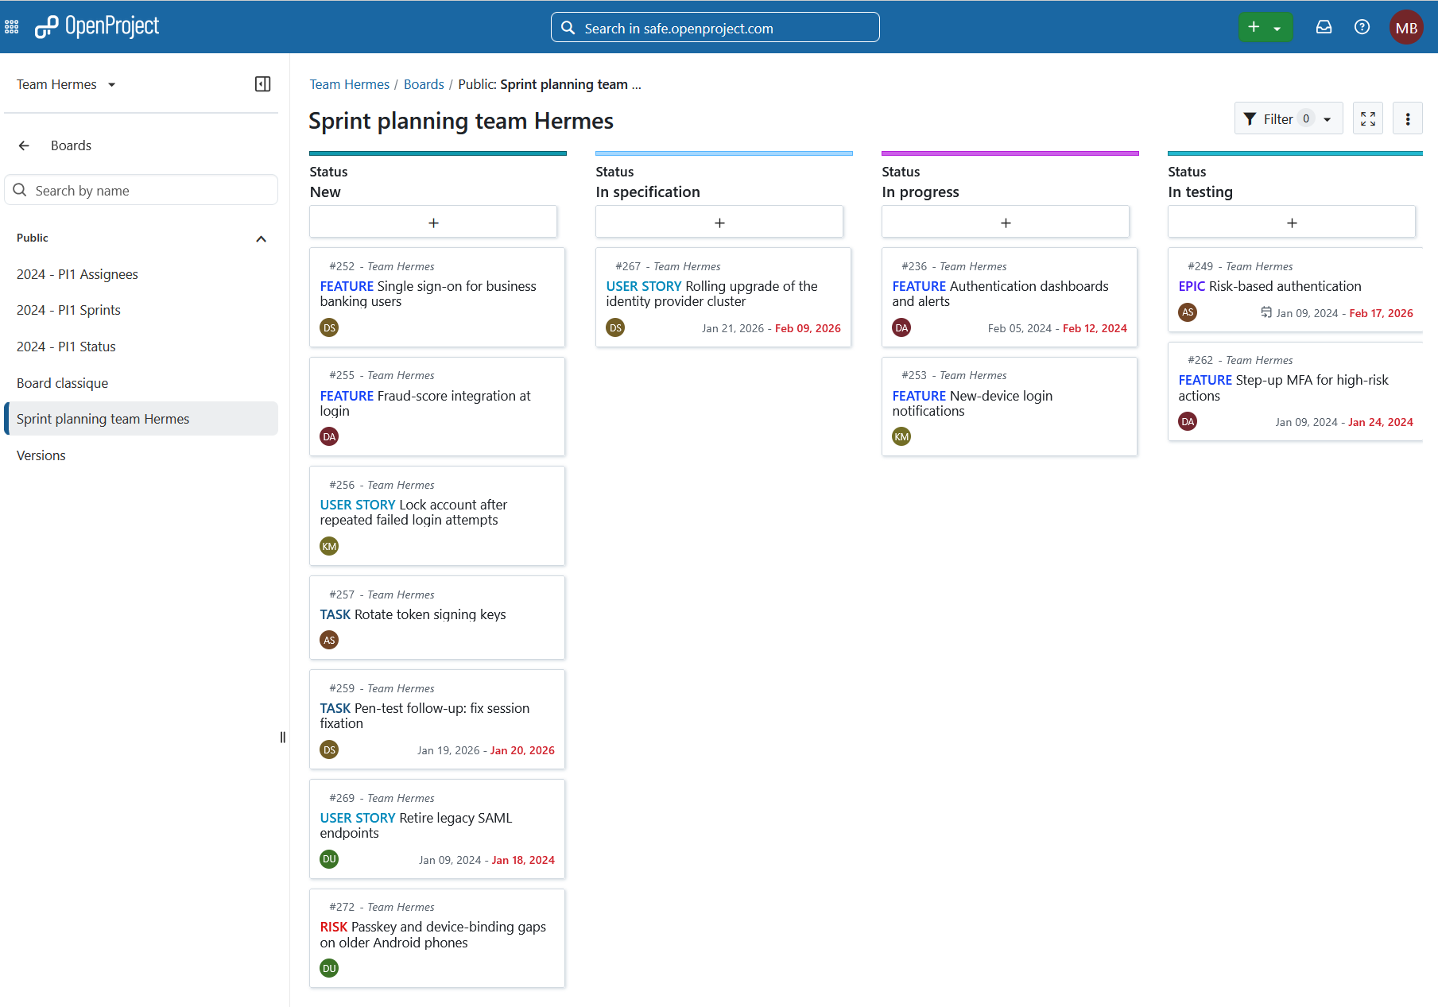The width and height of the screenshot is (1438, 1007).
Task: Open Rolling upgrade of identity provider card
Action: 723,297
